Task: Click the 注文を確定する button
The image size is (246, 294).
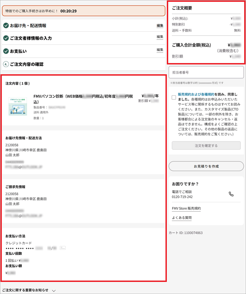Action: tap(206, 145)
